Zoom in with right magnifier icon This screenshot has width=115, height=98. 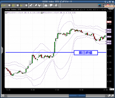pyautogui.click(x=112, y=96)
